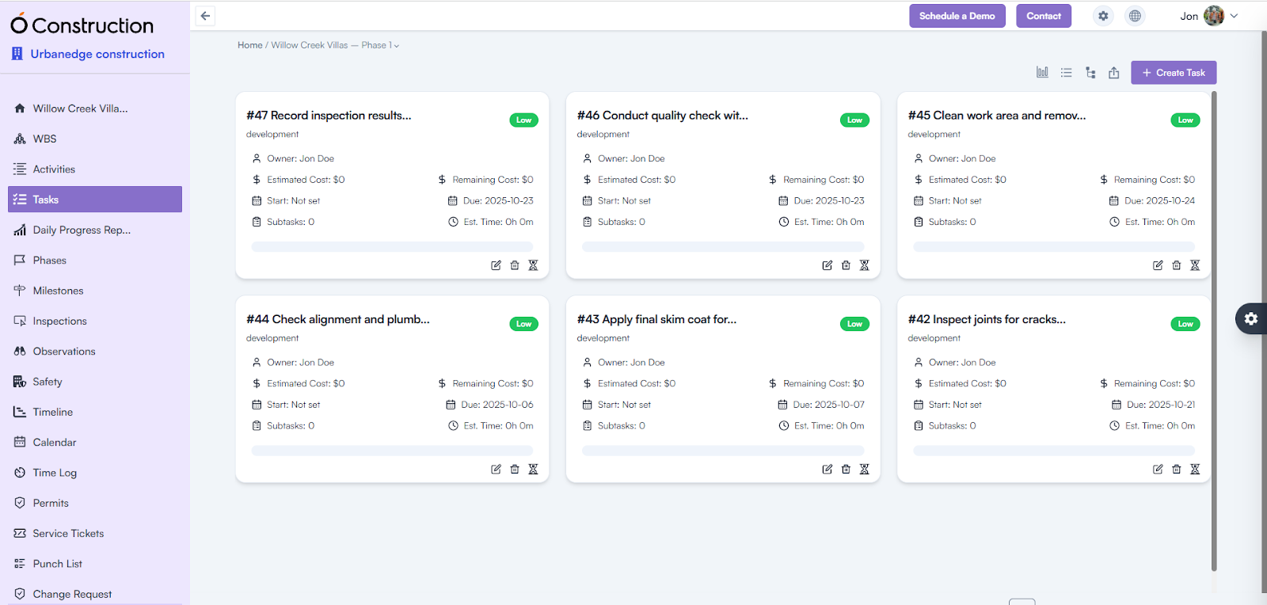Open hourglass timer on task #44
Viewport: 1267px width, 605px height.
[533, 469]
